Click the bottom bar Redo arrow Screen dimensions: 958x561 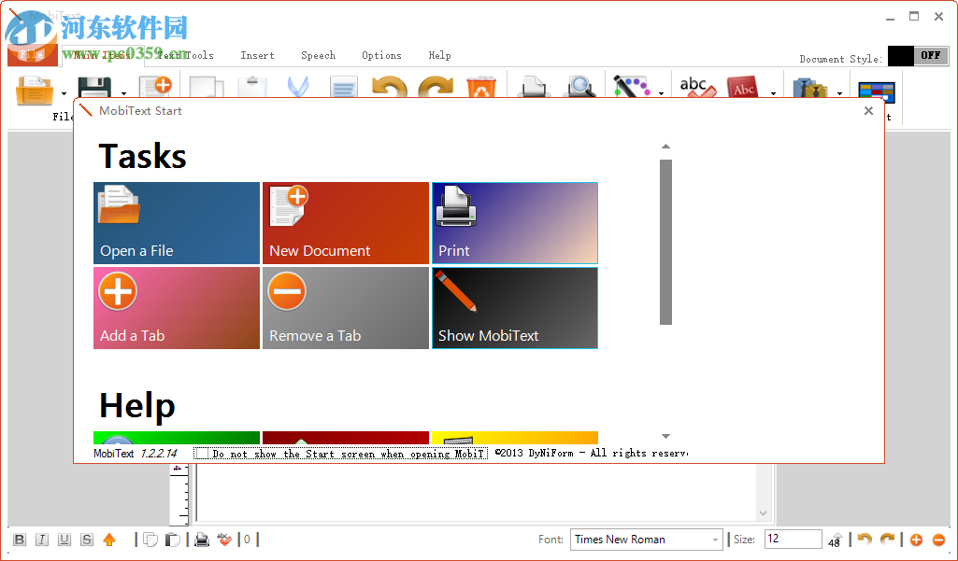tap(887, 540)
